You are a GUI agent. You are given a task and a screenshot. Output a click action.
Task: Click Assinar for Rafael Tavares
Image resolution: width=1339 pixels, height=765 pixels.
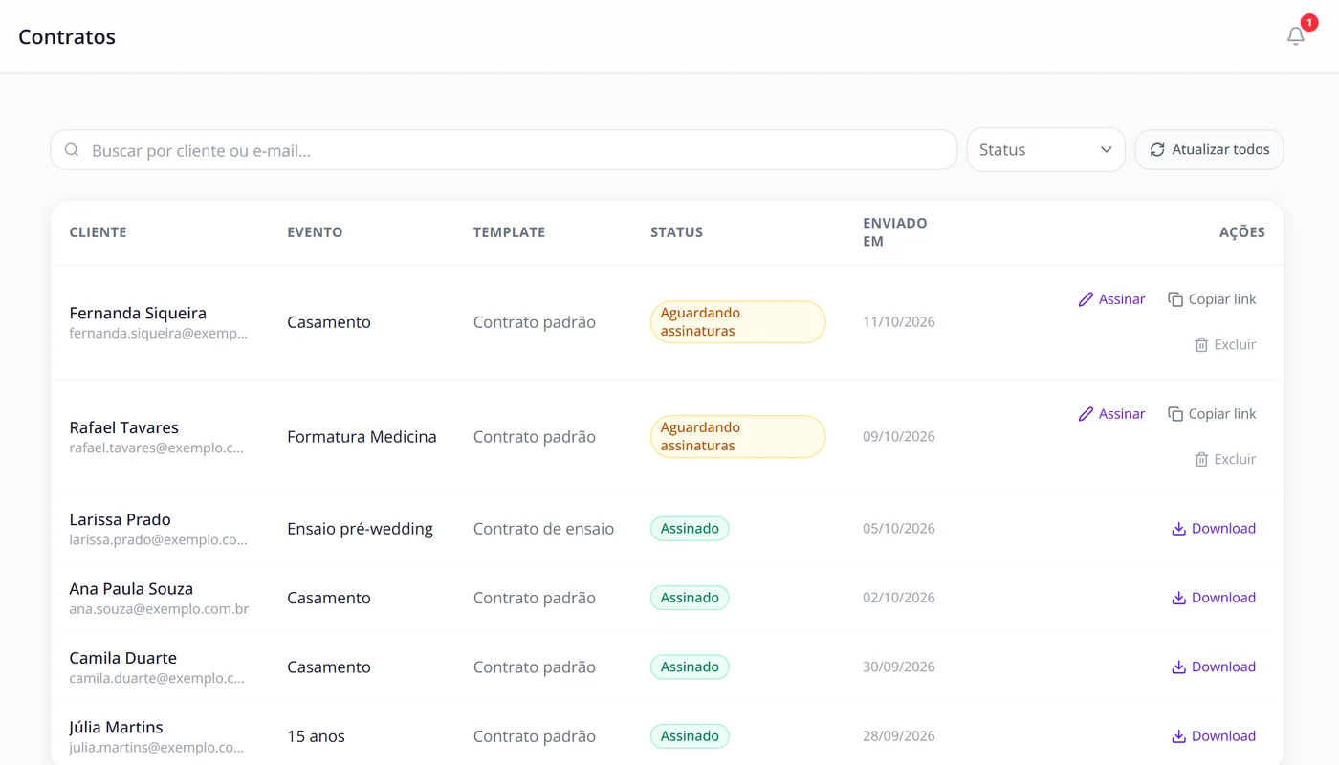coord(1111,414)
